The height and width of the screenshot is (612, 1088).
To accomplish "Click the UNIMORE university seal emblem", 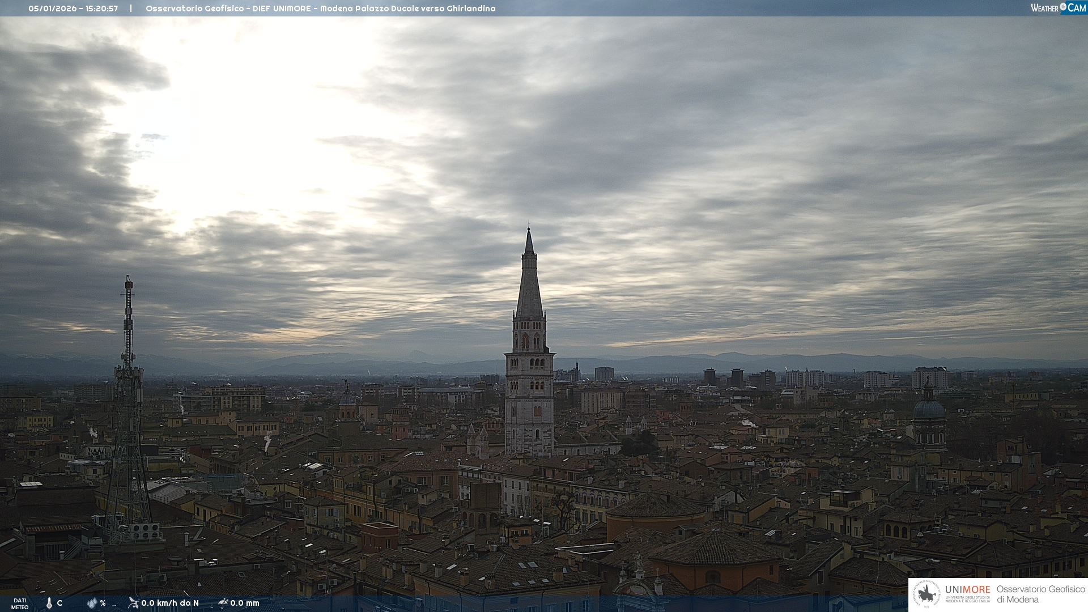I will [926, 594].
